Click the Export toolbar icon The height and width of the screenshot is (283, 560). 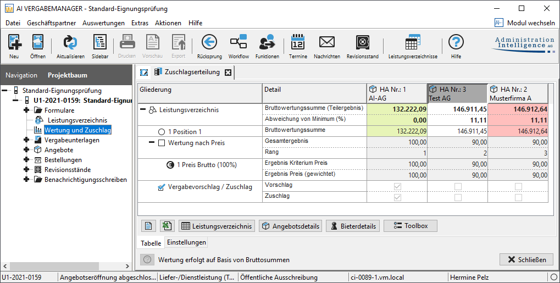coord(178,42)
